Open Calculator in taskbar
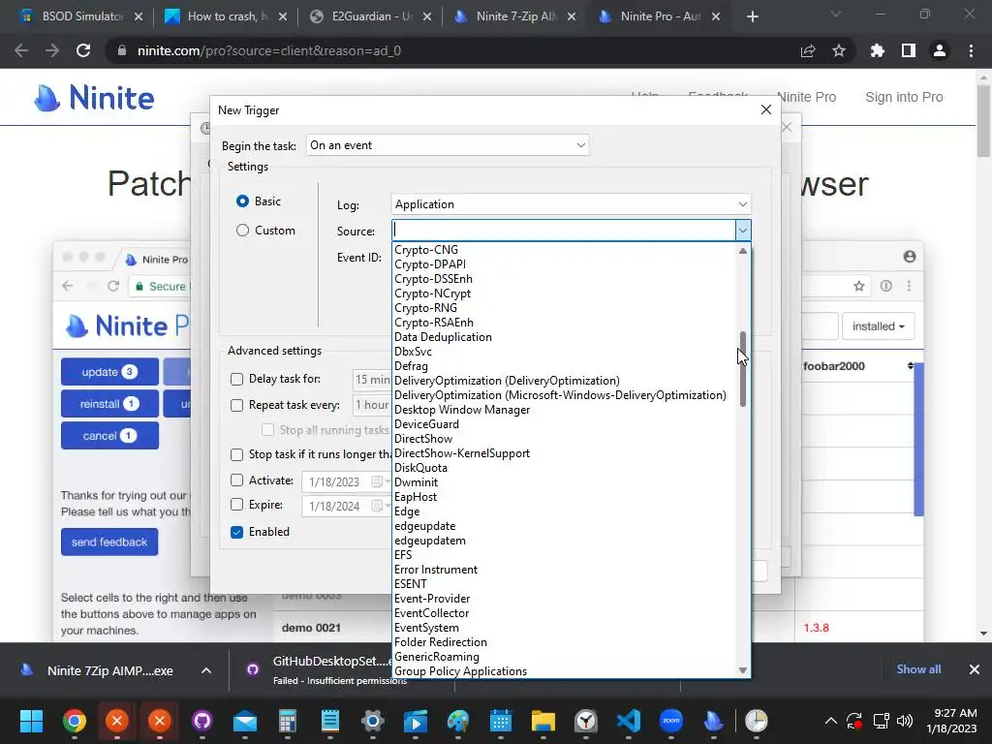The height and width of the screenshot is (744, 992). point(287,721)
